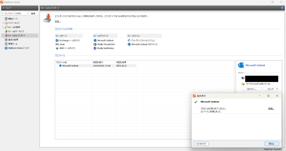Click the Eメールのアーカイブ icon in sidebar
The width and height of the screenshot is (286, 151).
pos(6,31)
